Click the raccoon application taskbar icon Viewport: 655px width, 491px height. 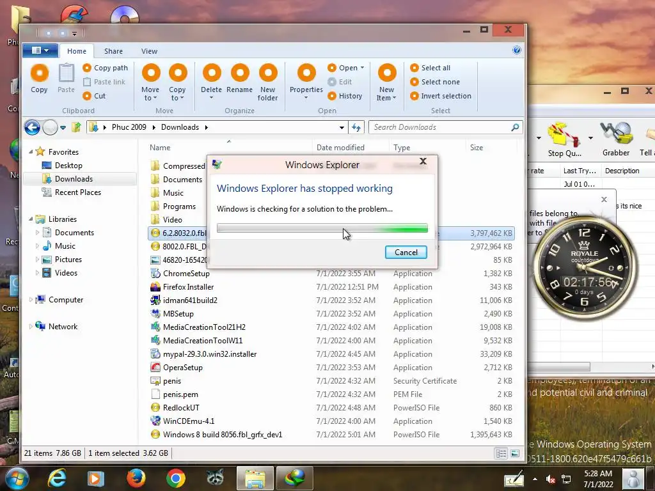[215, 478]
